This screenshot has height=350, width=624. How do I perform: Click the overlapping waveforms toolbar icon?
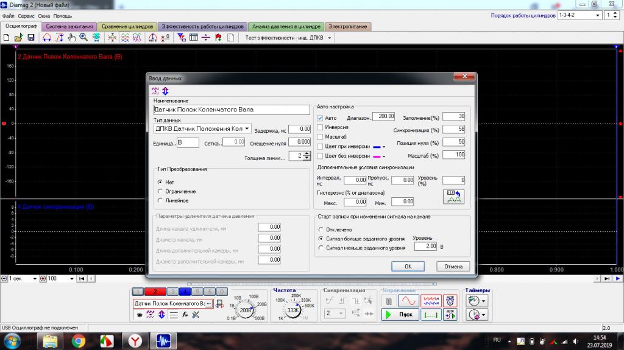click(137, 38)
